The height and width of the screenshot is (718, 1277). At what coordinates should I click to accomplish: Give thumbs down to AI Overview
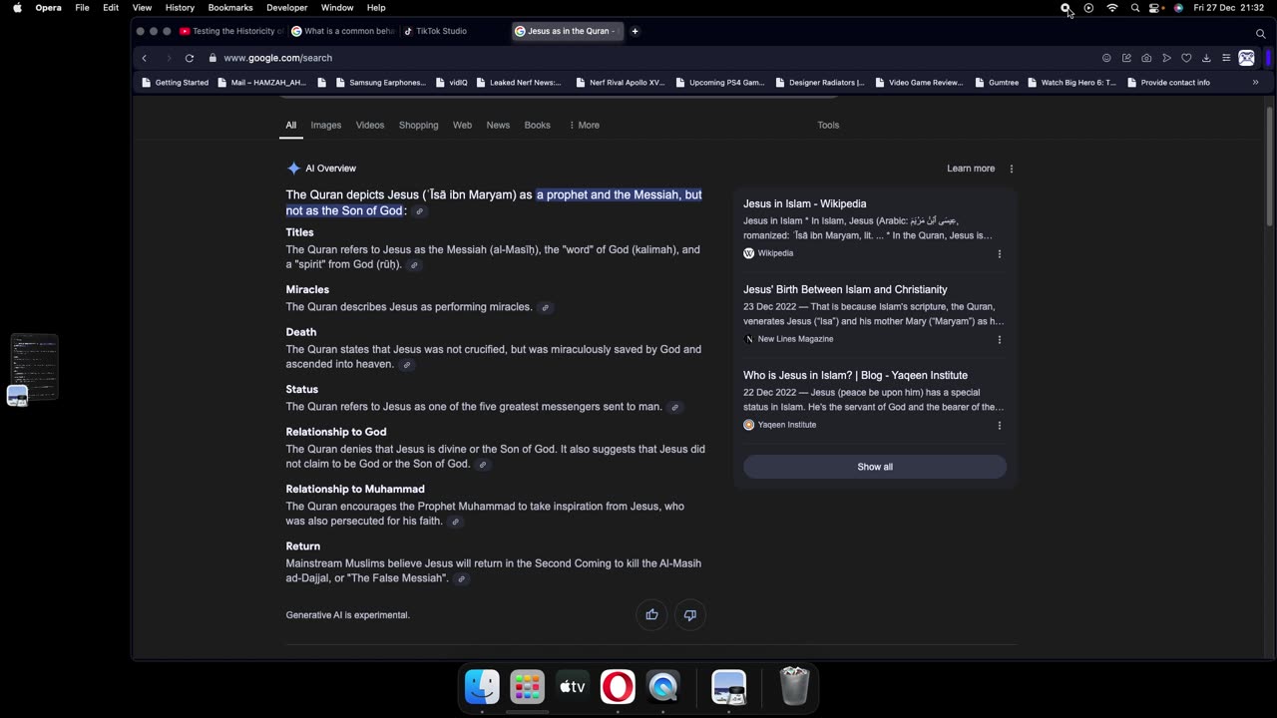(x=689, y=614)
